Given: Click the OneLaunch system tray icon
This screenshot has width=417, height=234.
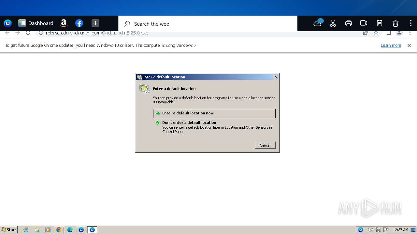Looking at the screenshot, I should pos(361,230).
